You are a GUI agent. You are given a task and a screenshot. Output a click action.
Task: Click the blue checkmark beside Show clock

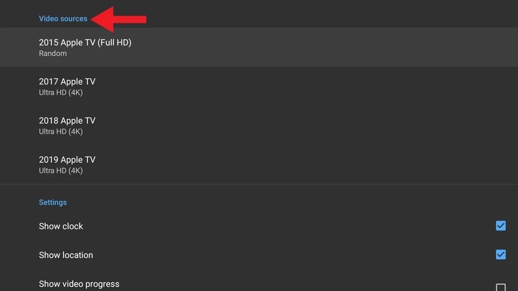(501, 226)
